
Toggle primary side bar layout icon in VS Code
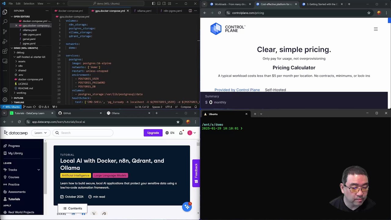[x=153, y=4]
